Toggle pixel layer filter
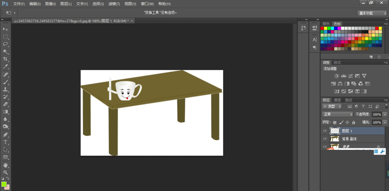 click(350, 106)
